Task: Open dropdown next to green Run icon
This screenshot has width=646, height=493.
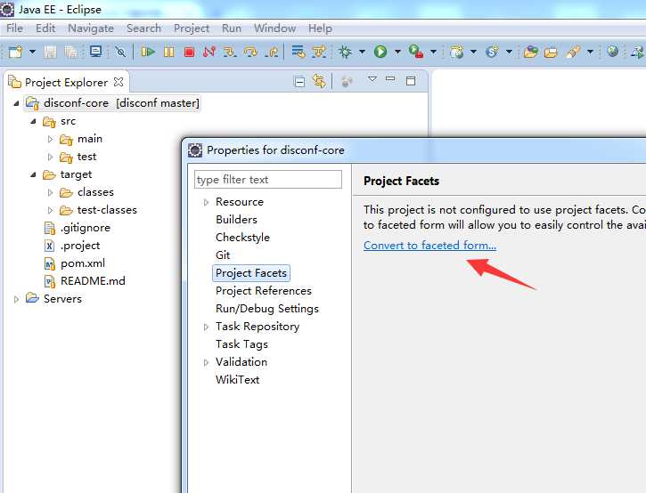Action: point(397,52)
